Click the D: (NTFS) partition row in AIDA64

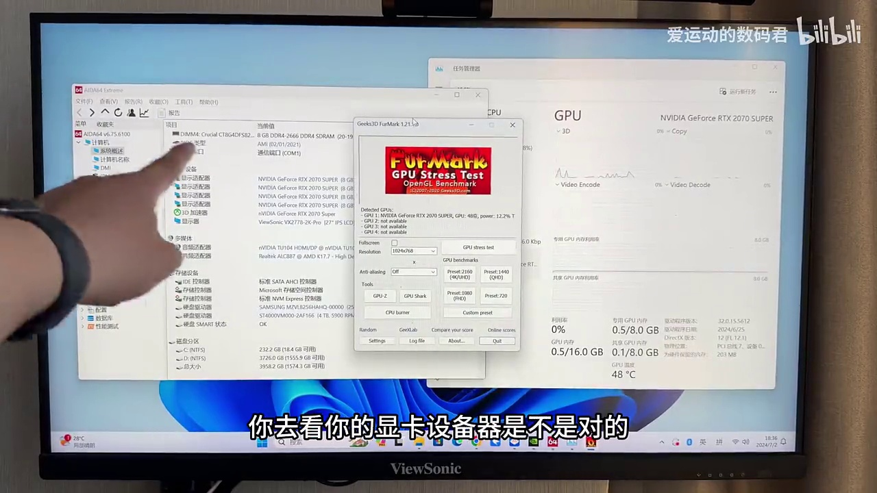click(x=249, y=358)
